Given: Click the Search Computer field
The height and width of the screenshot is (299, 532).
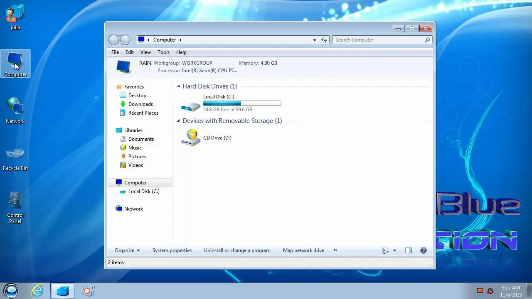Looking at the screenshot, I should coord(379,40).
